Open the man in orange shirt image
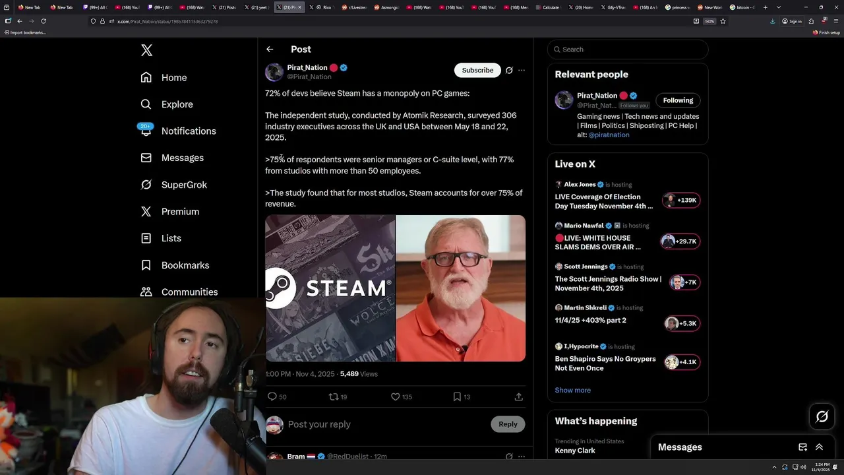 (x=461, y=288)
